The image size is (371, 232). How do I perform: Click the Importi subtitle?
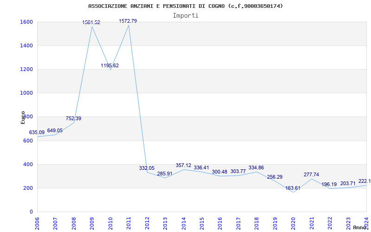[x=185, y=16]
